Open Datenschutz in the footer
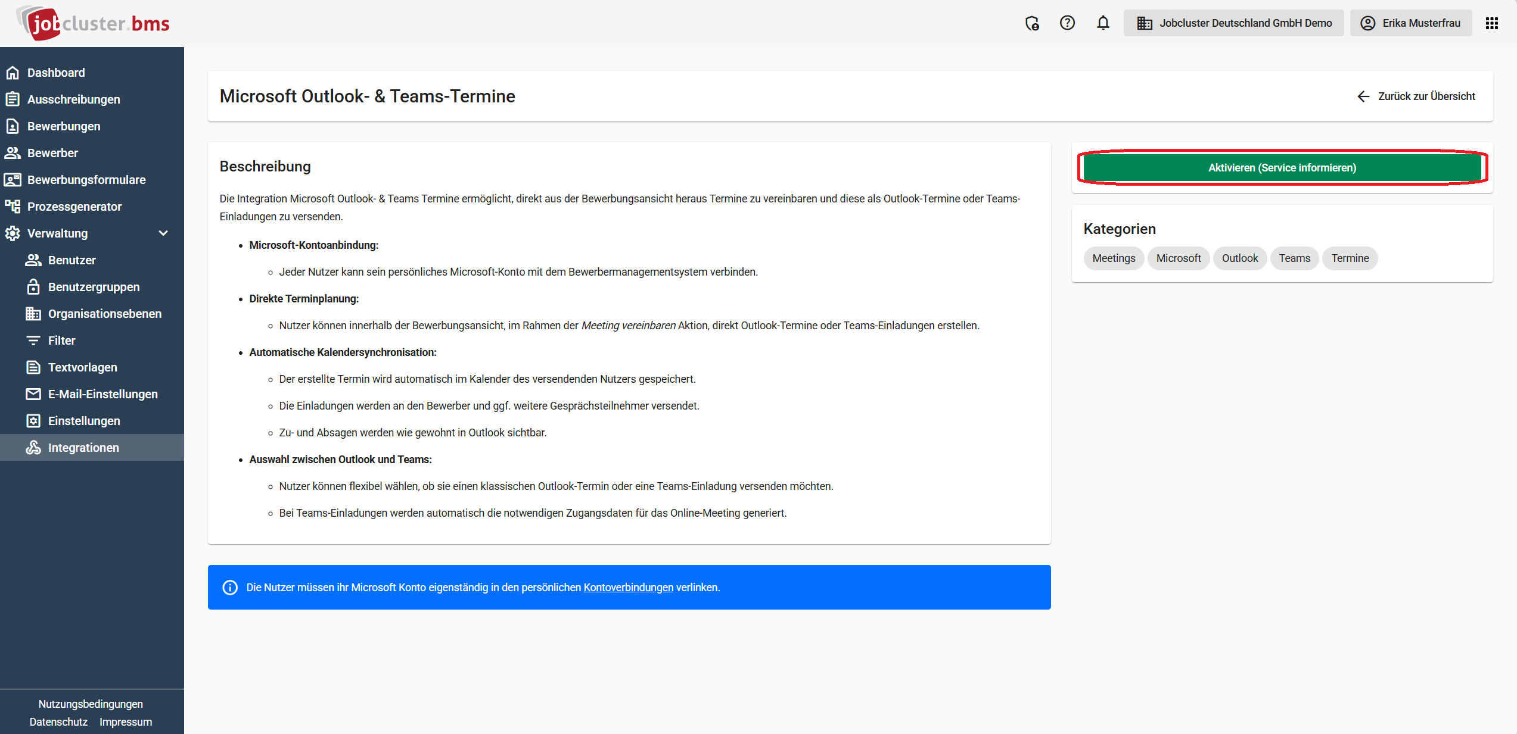Screen dimensions: 1517x734 click(x=58, y=722)
